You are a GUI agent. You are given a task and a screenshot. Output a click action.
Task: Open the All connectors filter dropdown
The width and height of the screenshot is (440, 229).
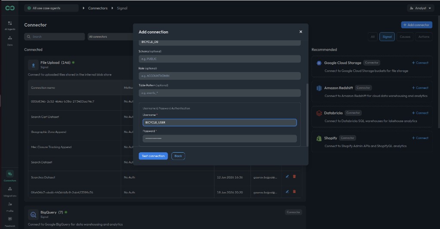click(x=110, y=37)
